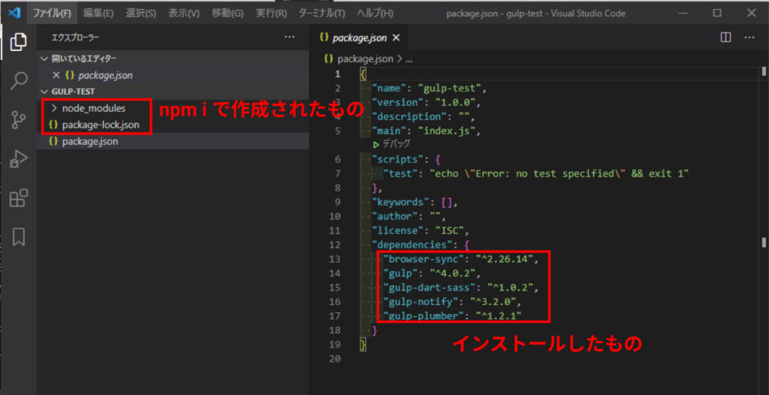Click the VS Code logo icon

pyautogui.click(x=14, y=14)
